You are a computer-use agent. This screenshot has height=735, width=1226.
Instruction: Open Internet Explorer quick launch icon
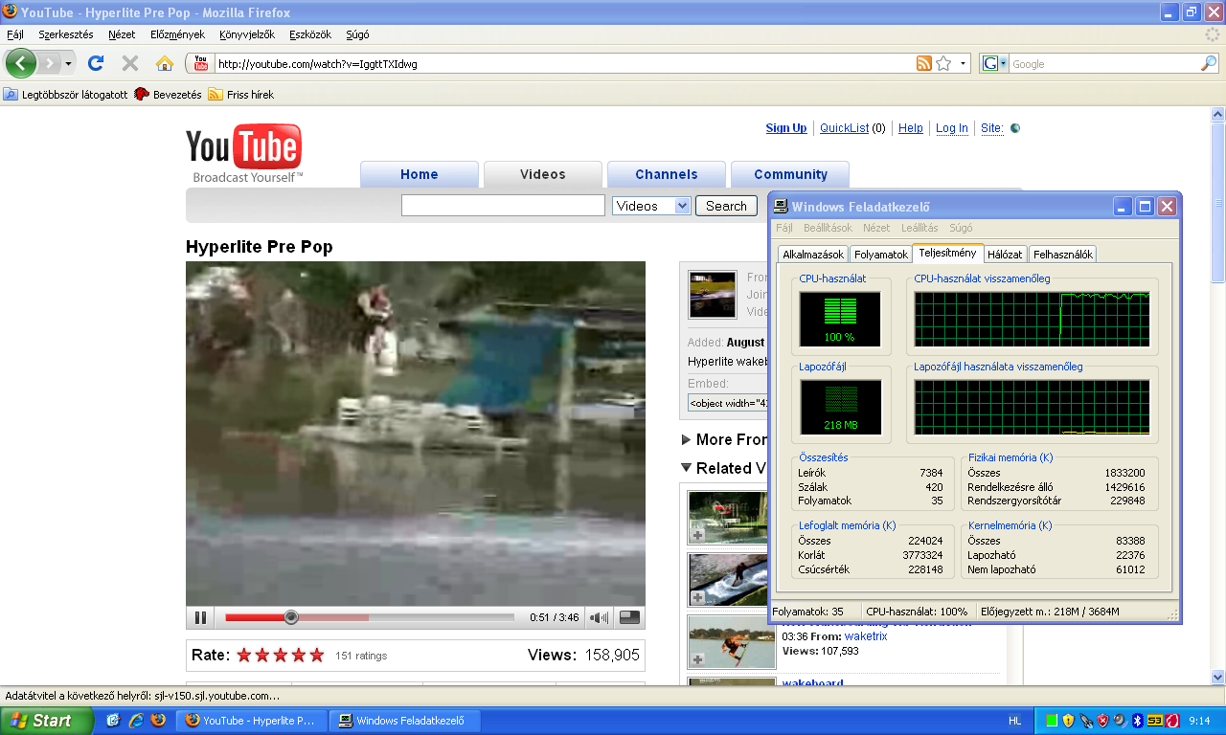tap(136, 720)
